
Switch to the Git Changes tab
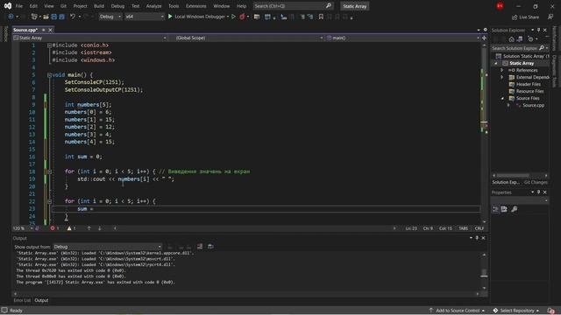point(536,182)
